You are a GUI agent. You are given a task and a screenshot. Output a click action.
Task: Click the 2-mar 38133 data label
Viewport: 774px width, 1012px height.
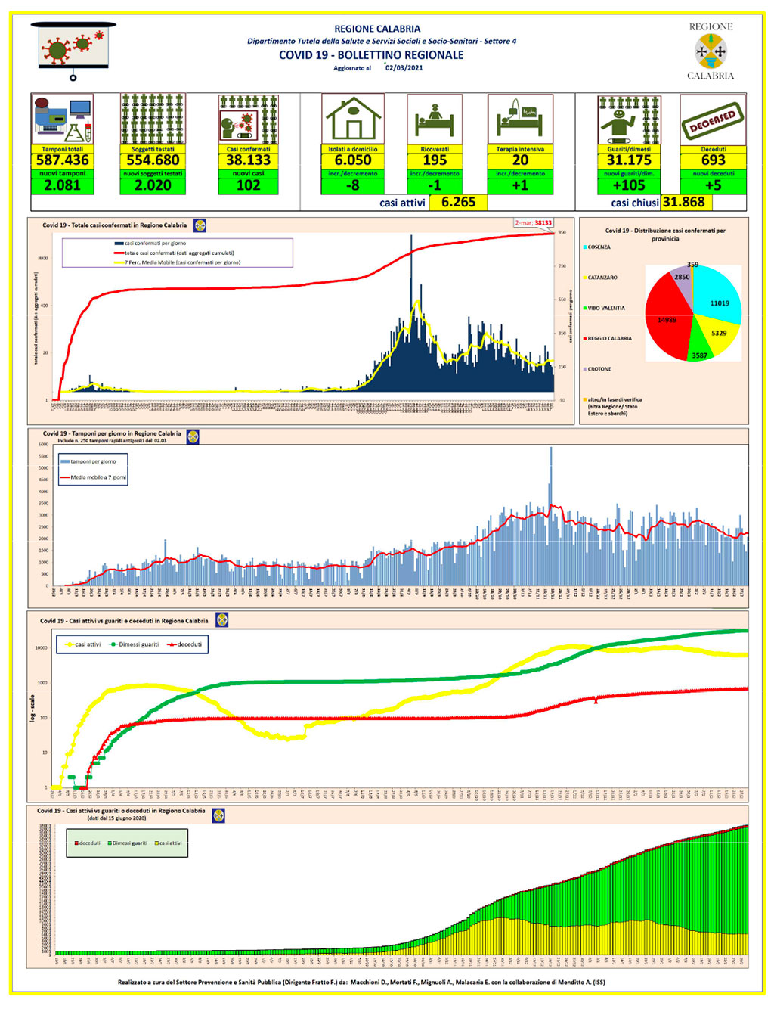click(534, 222)
